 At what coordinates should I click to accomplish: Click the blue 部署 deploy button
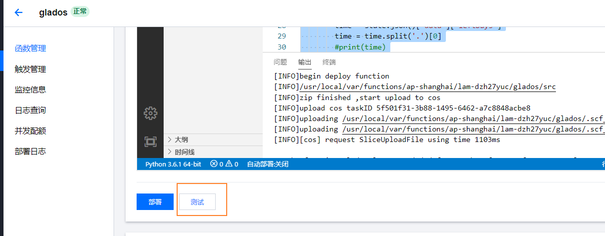click(x=155, y=202)
